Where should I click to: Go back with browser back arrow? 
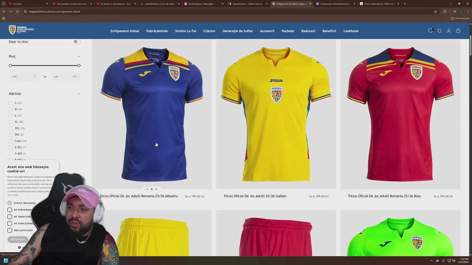pyautogui.click(x=4, y=11)
